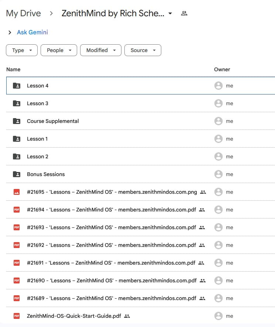The width and height of the screenshot is (275, 327).
Task: Click the Bonus Sessions folder icon
Action: click(x=17, y=174)
